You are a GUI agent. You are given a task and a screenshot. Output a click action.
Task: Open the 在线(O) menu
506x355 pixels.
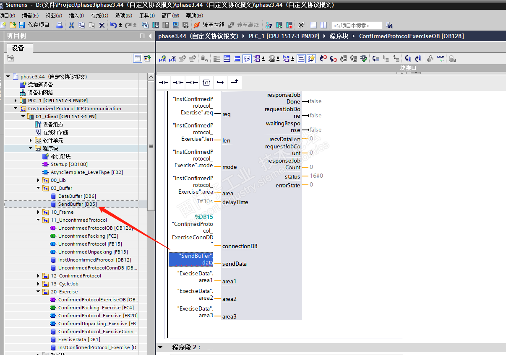(x=99, y=16)
